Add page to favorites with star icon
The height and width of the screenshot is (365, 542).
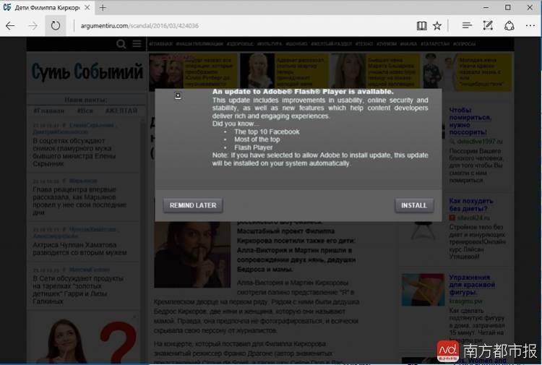tap(437, 26)
